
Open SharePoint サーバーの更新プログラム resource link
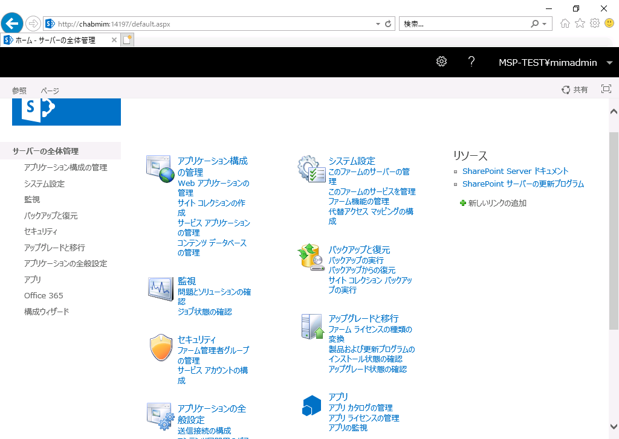pos(523,184)
